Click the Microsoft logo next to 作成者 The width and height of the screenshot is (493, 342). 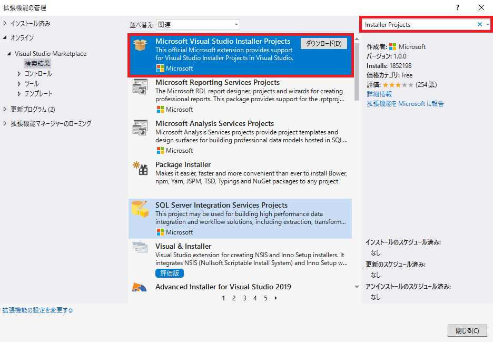pos(393,47)
